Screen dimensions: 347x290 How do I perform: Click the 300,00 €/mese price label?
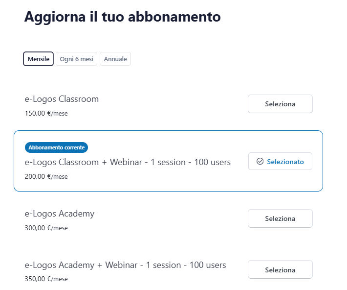click(46, 228)
